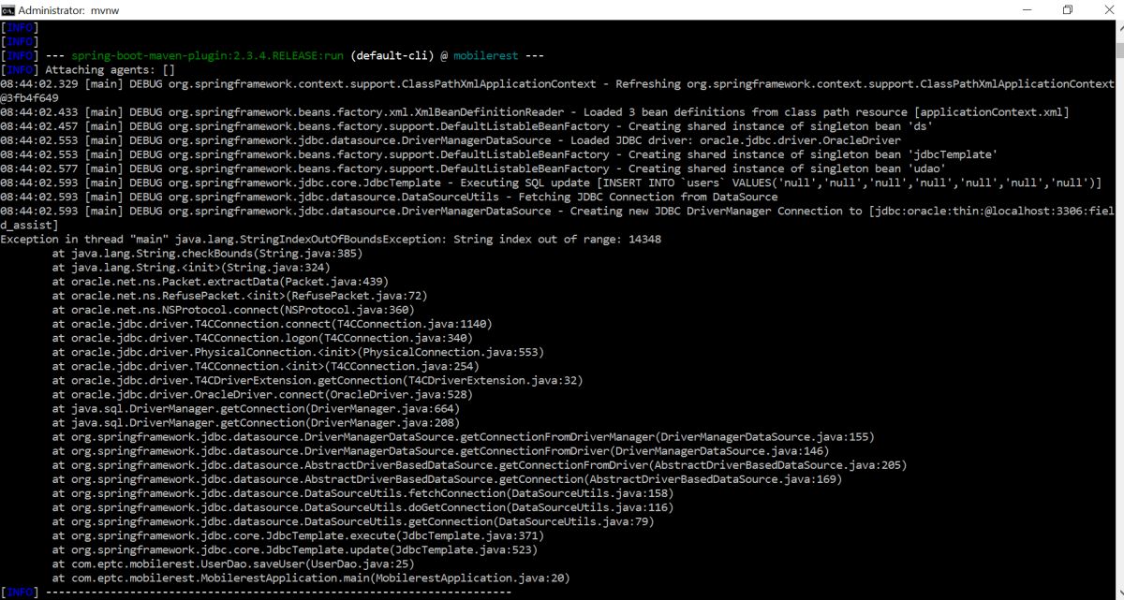
Task: Click 'spring-boot-maven-plugin:2.3.4.RELEASE:run' text
Action: point(208,56)
